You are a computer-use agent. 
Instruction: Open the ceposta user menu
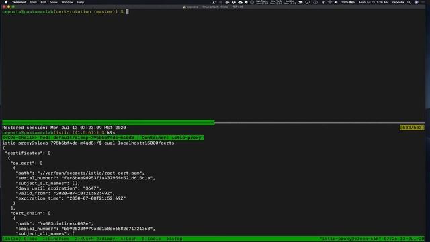398,2
